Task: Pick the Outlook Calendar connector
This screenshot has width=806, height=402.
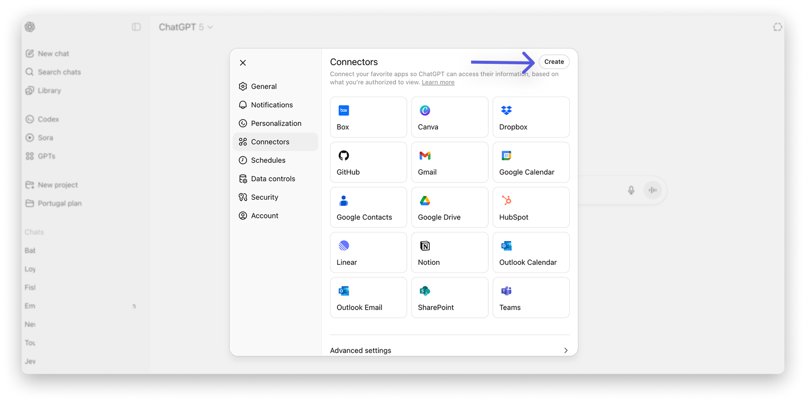Action: (531, 252)
